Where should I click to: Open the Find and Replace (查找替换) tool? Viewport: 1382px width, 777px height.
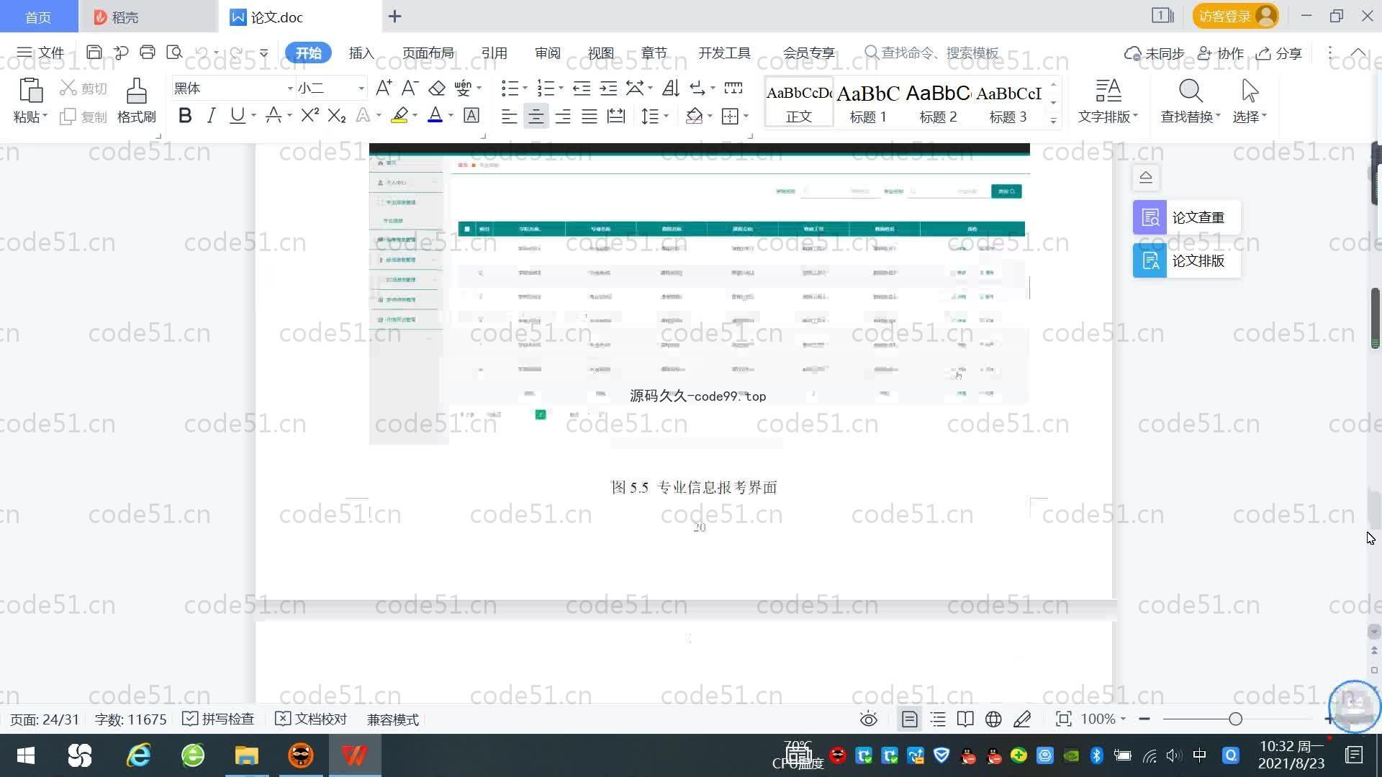coord(1191,101)
